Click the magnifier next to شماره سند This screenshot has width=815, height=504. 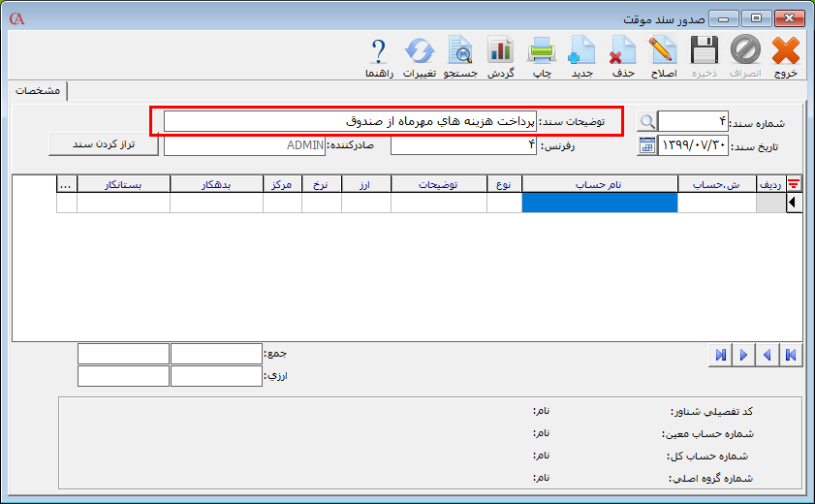pos(647,121)
